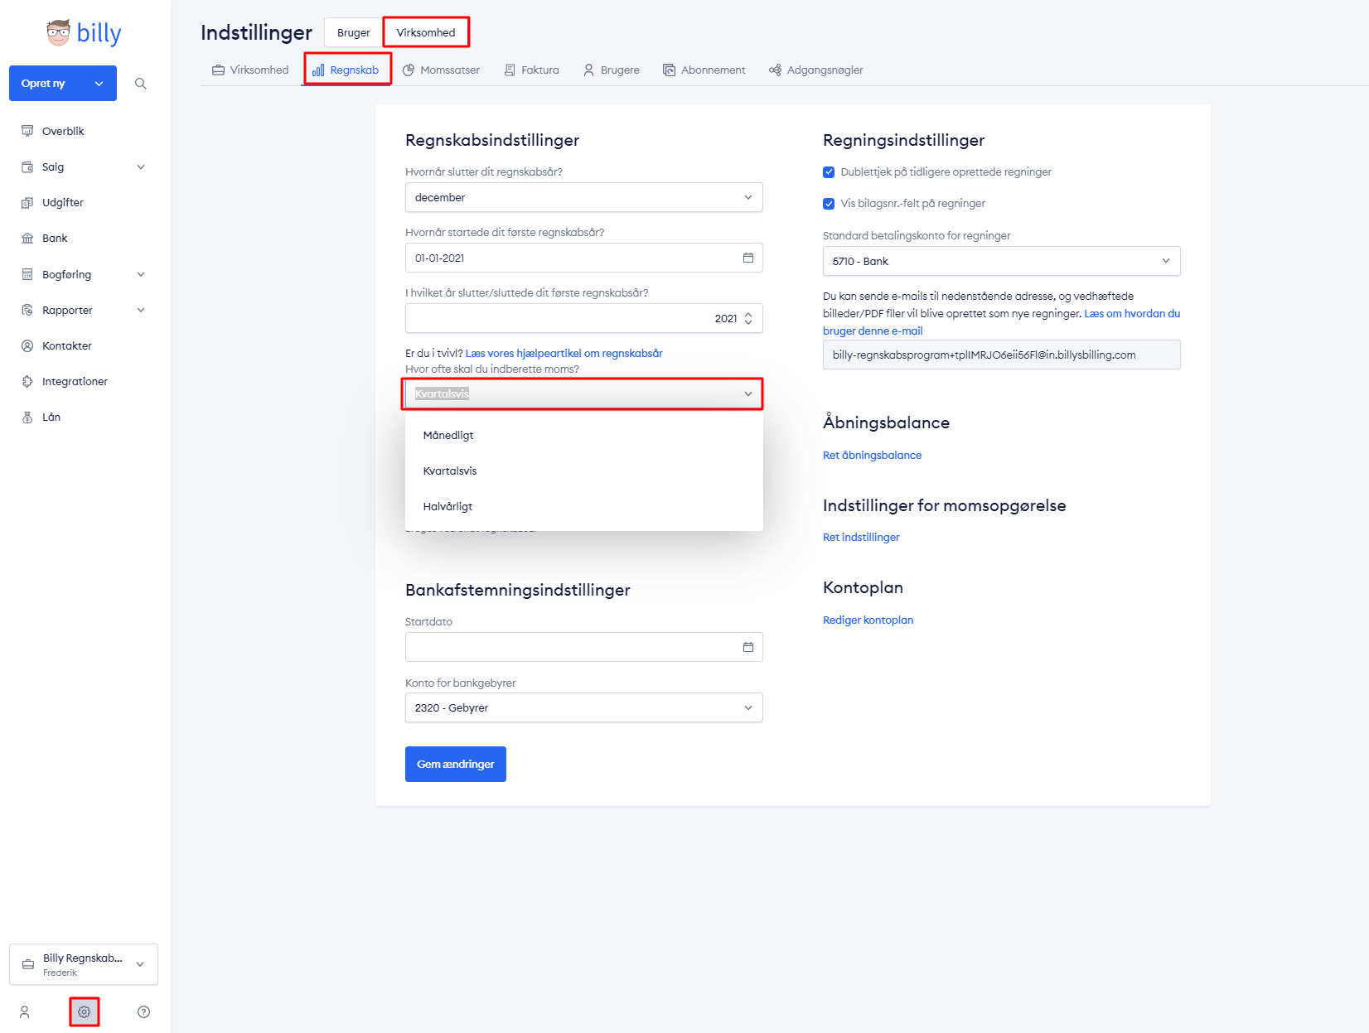Open the 2320 - Gebyrer account dropdown
The image size is (1369, 1033).
point(584,708)
